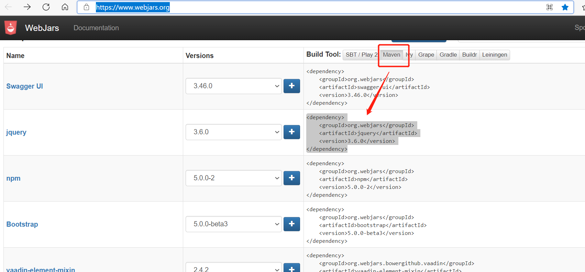Click the version 3.6.0 code line

357,141
